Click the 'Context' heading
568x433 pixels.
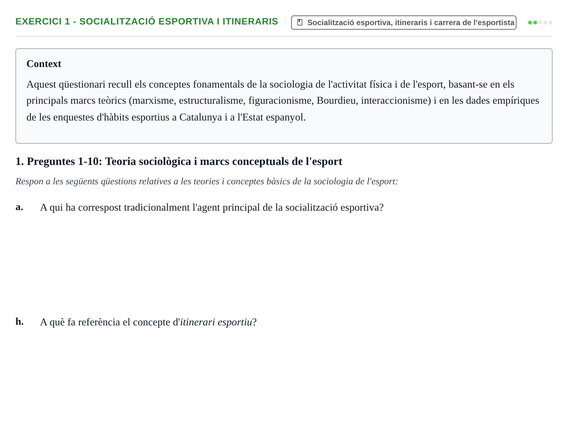point(44,64)
